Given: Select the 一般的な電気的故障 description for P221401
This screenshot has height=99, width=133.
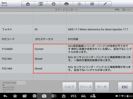Looking at the screenshot, I should pos(99,59).
